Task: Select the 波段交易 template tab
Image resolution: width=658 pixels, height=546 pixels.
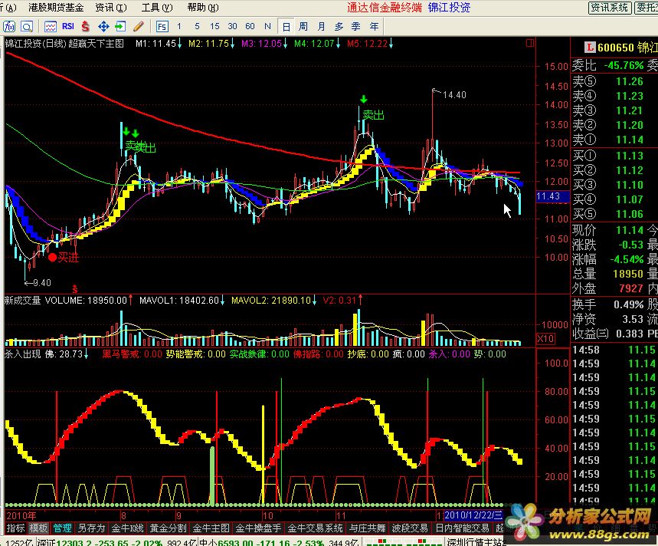Action: point(410,528)
